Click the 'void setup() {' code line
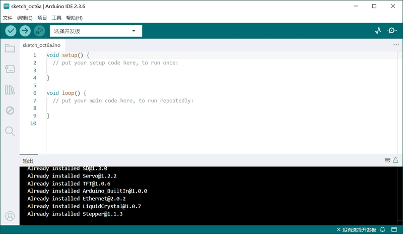403x234 pixels. coord(68,55)
